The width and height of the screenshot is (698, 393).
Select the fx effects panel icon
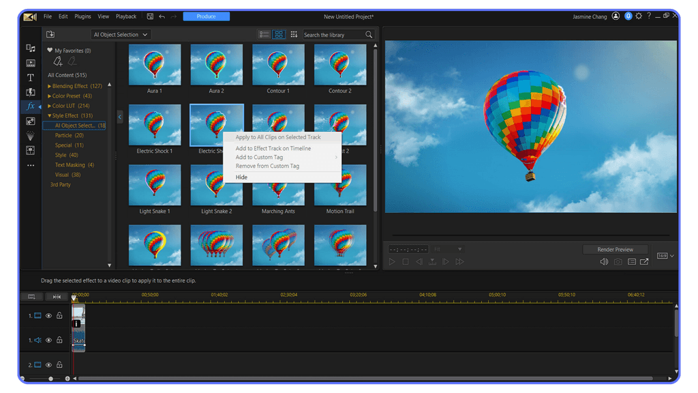(x=31, y=106)
